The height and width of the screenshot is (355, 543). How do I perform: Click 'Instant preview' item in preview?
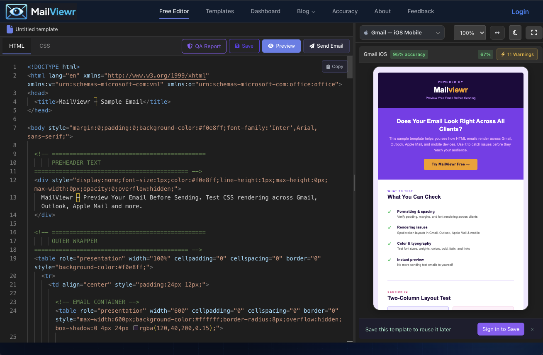(410, 260)
